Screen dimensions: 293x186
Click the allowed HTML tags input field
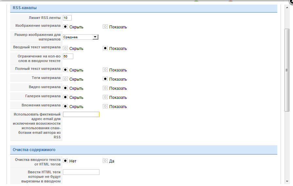coord(81,172)
